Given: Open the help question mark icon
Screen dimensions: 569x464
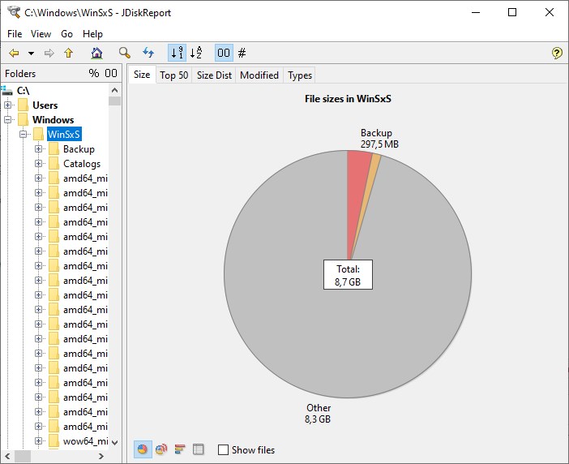Looking at the screenshot, I should coord(557,54).
